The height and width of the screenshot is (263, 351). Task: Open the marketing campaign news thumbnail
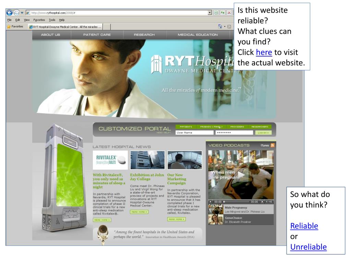coord(185,160)
